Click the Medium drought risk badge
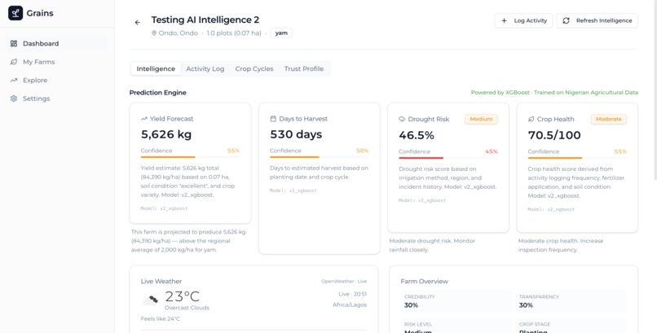This screenshot has width=657, height=333. tap(481, 119)
